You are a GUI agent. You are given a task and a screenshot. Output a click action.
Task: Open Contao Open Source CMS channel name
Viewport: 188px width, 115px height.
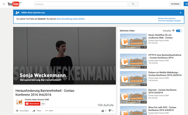point(37,100)
